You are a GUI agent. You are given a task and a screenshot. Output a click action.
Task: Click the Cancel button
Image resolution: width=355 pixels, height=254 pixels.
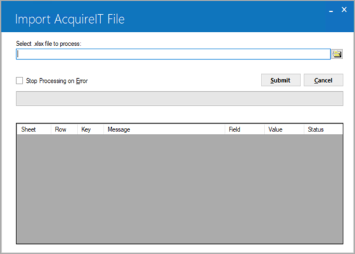pos(323,80)
